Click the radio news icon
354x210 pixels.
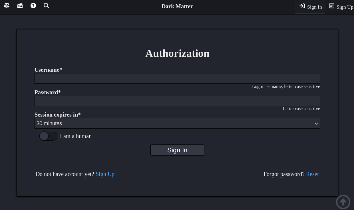coord(20,6)
